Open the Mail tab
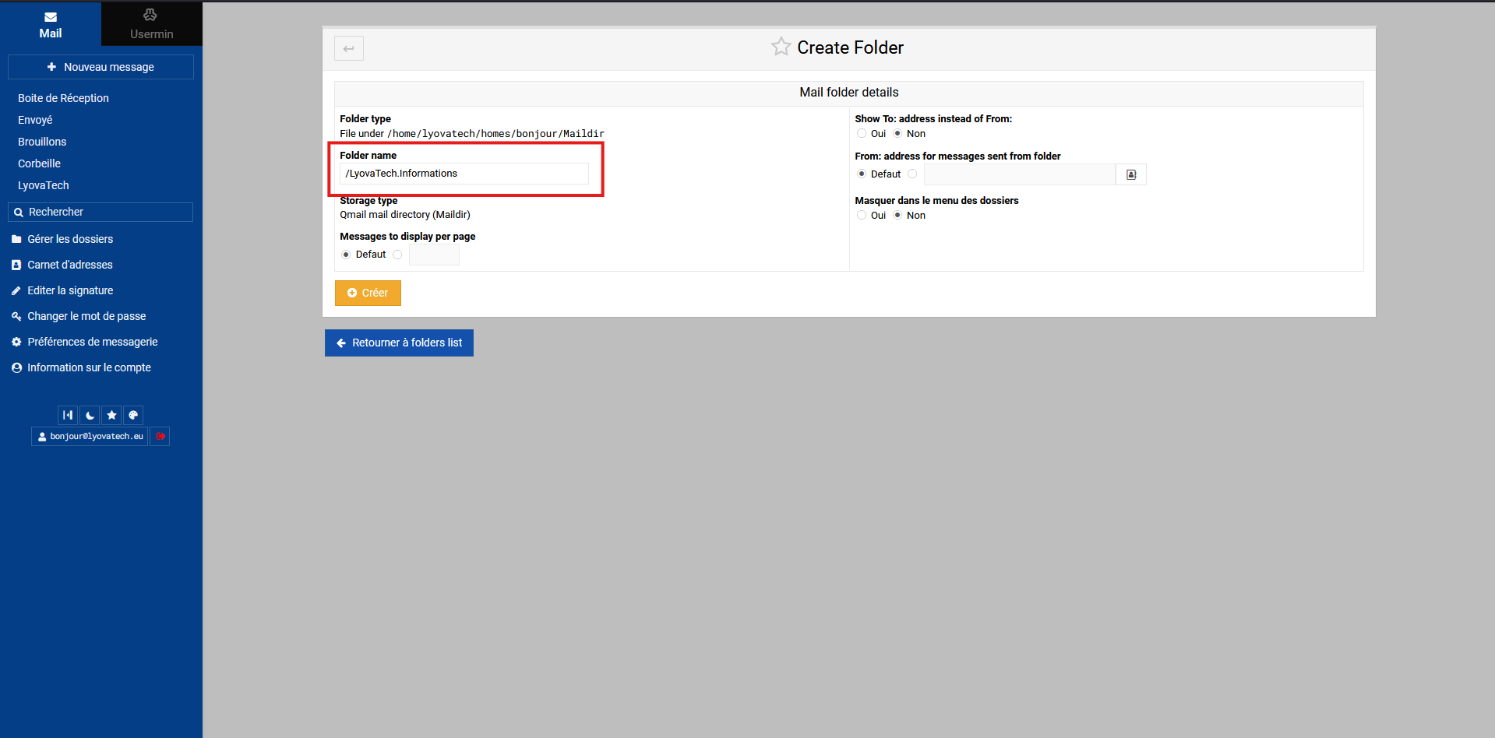Screen dimensions: 1495x738 pyautogui.click(x=51, y=23)
